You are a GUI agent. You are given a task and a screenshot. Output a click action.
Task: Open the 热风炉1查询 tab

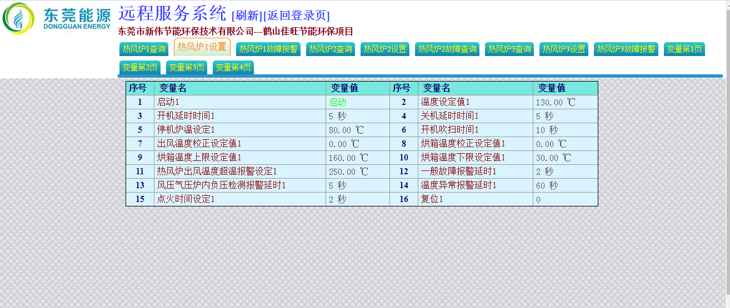click(x=144, y=49)
